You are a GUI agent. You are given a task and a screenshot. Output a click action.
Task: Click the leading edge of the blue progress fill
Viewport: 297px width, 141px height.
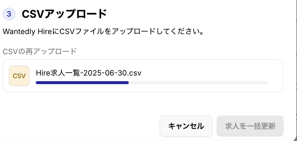coord(128,83)
